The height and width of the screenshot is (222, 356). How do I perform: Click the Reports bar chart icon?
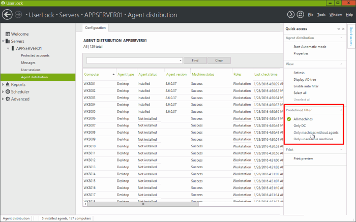tap(8, 84)
